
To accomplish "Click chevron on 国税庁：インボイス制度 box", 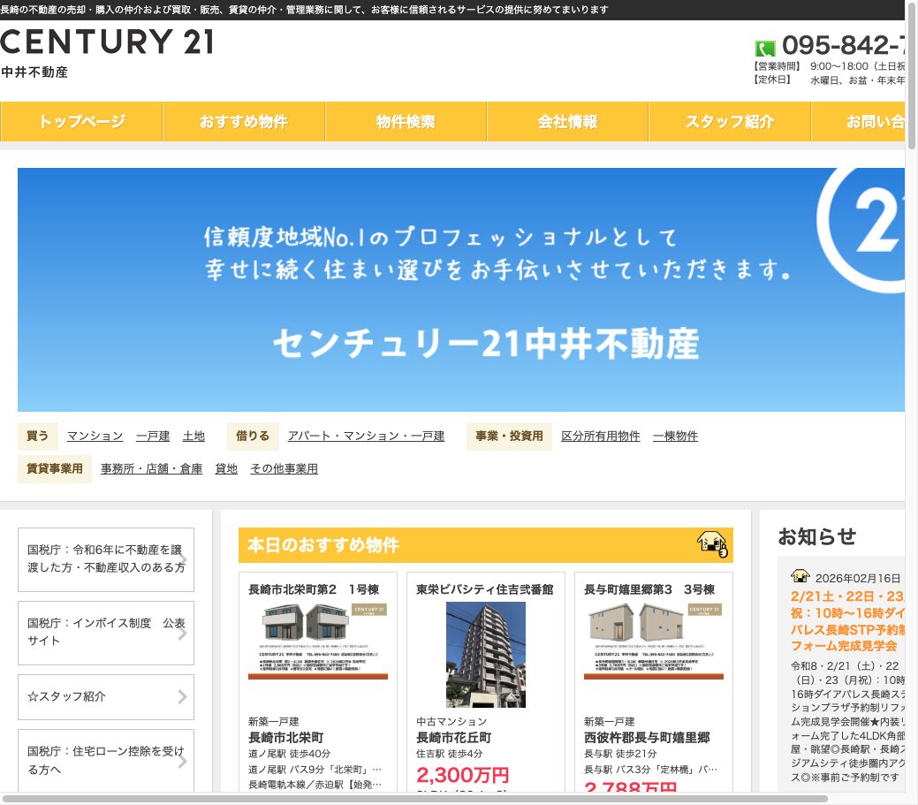I will tap(182, 633).
